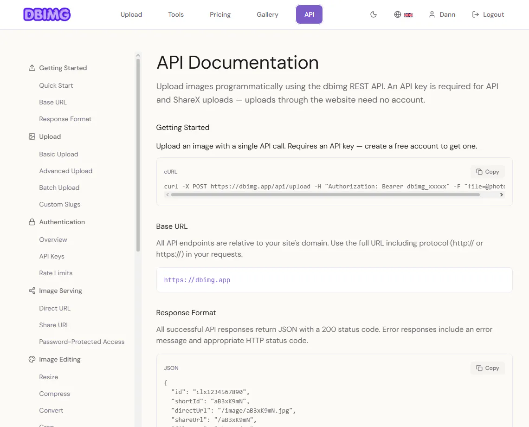
Task: Open the Upload nav tab
Action: coord(131,14)
